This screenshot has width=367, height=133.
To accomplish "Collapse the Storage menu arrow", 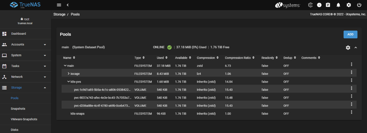I will pyautogui.click(x=45, y=88).
